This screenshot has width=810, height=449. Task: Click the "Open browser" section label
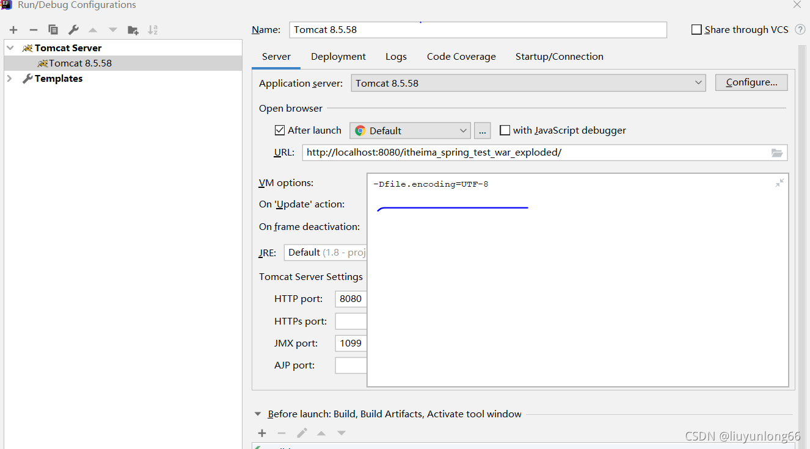291,108
